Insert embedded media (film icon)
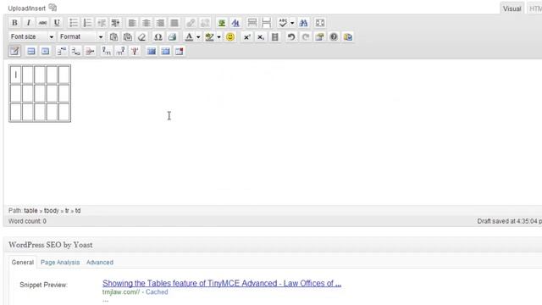Viewport: 542px width, 305px height. (x=274, y=37)
